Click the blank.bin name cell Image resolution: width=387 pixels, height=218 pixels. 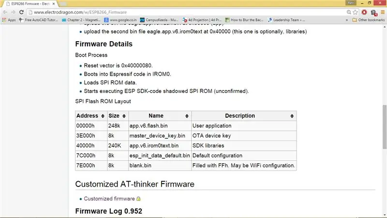click(x=160, y=165)
